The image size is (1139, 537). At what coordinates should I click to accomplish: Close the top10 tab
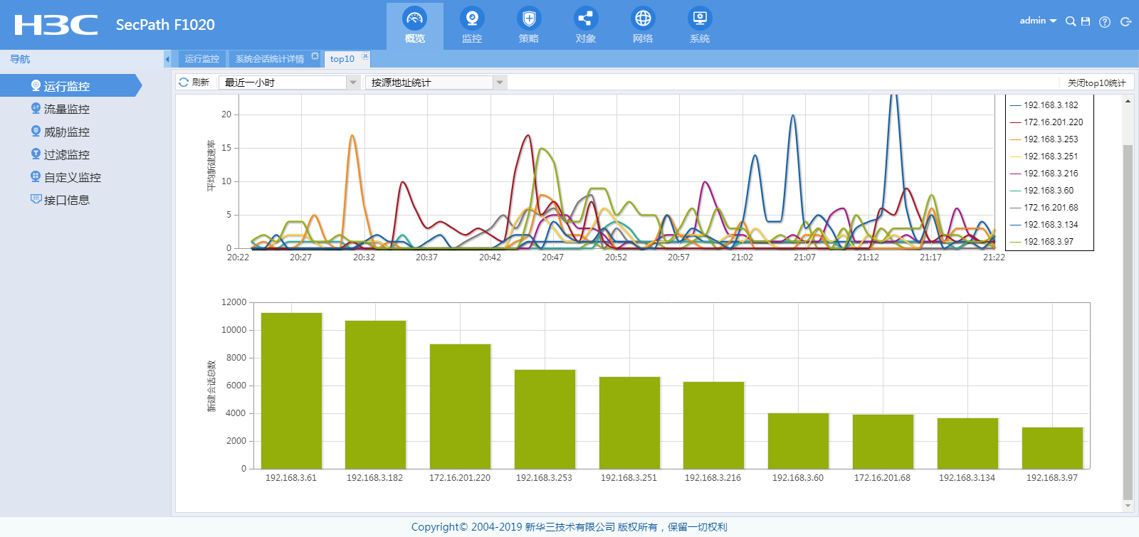(x=365, y=55)
